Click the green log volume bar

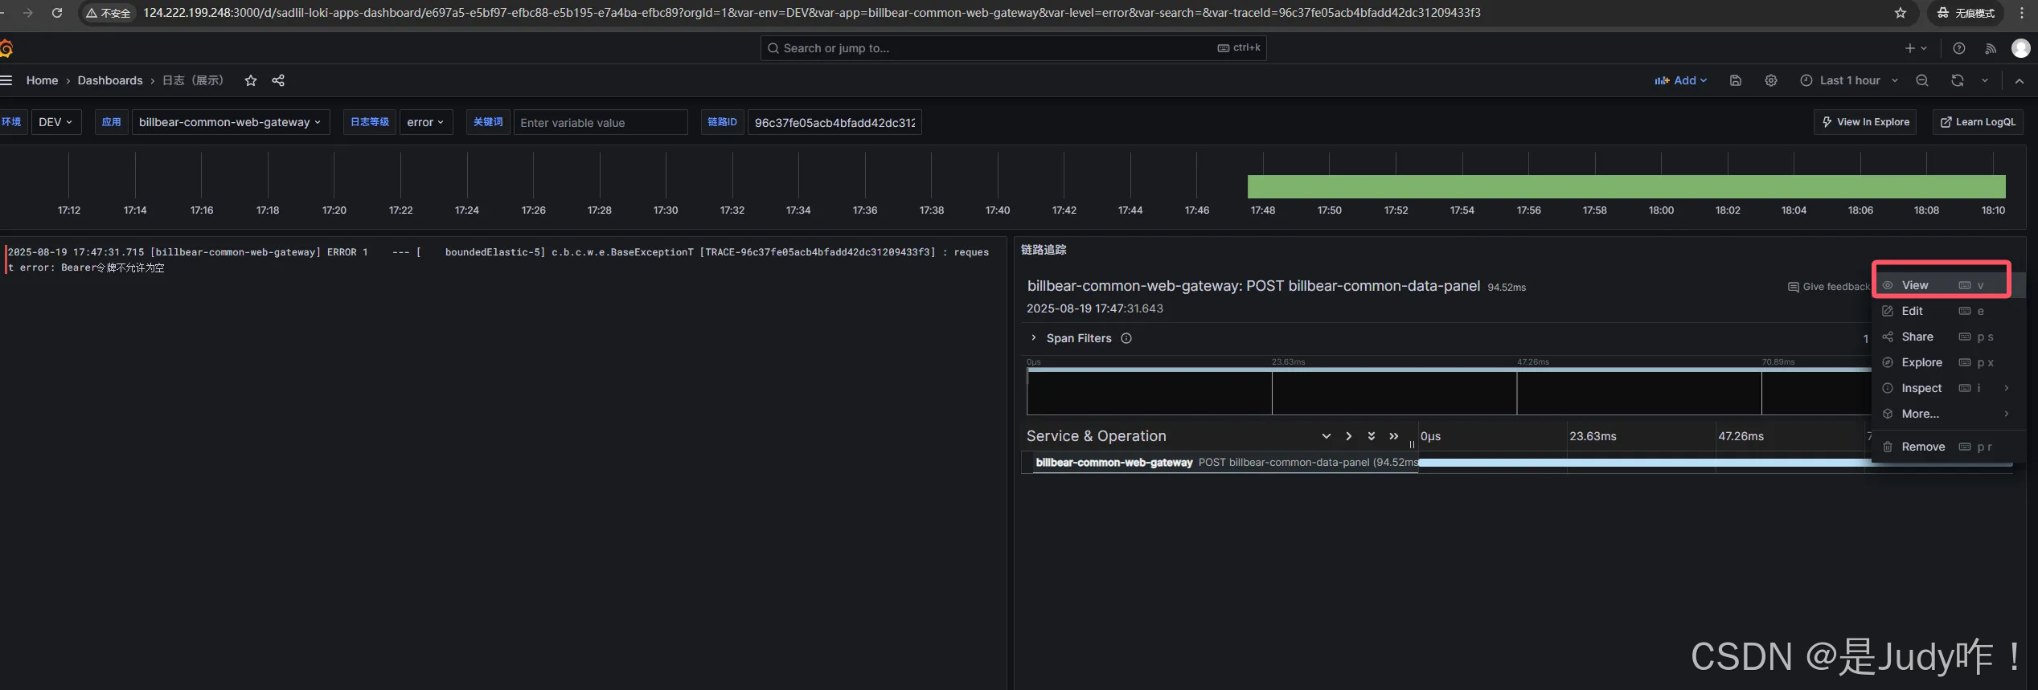[x=1626, y=186]
